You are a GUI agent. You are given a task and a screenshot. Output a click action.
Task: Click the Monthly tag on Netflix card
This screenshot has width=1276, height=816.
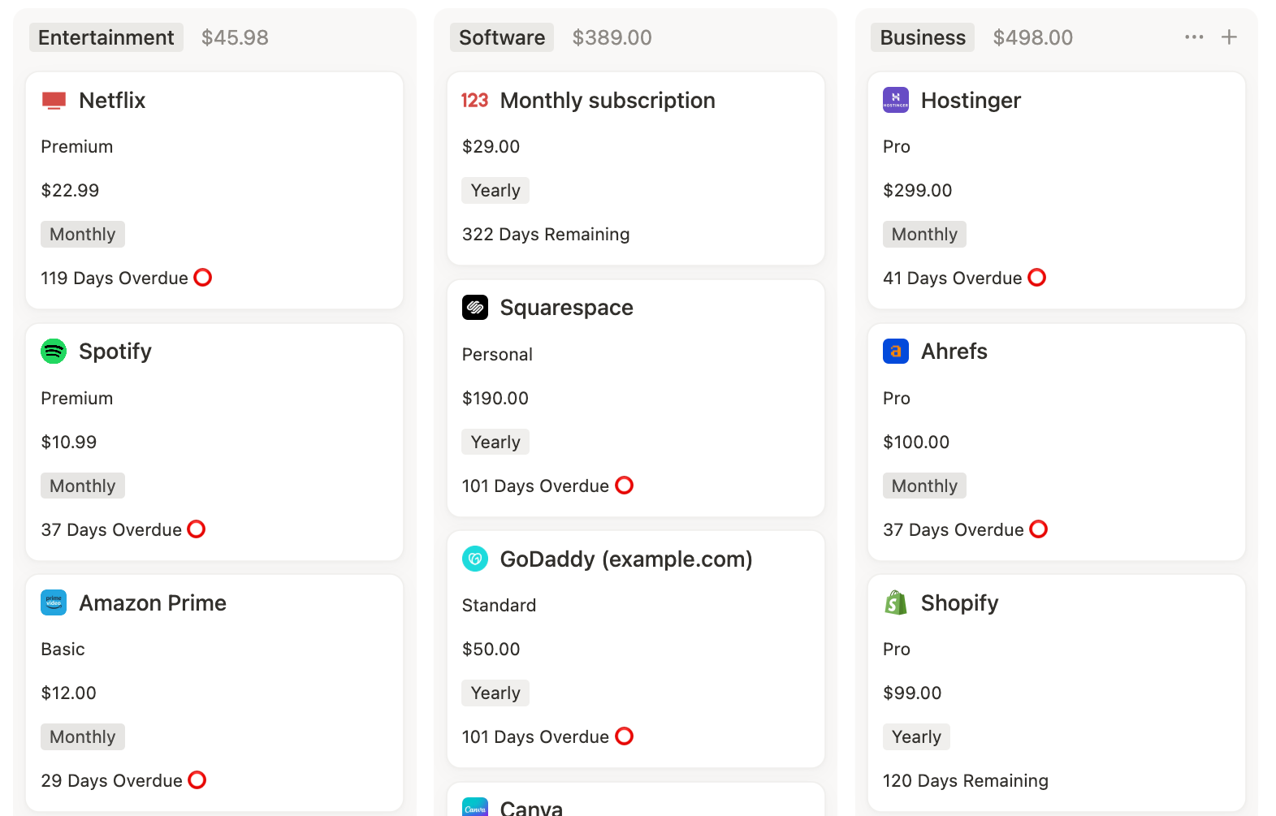[83, 235]
